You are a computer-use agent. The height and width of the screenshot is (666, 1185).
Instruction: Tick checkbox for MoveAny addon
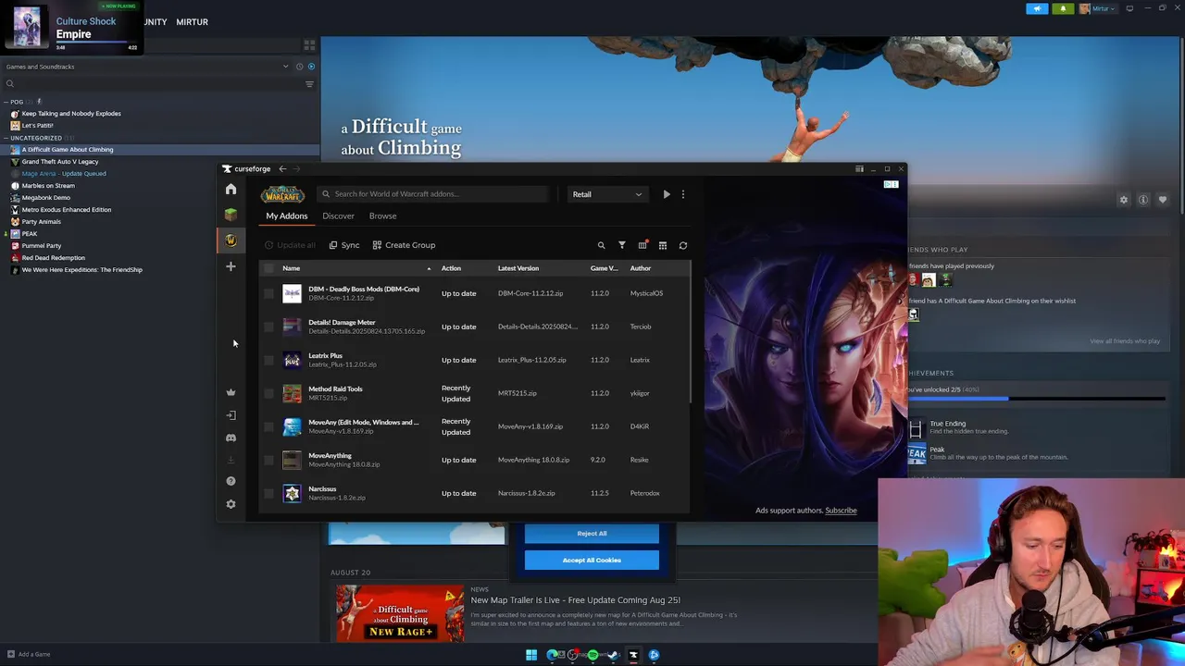[269, 426]
